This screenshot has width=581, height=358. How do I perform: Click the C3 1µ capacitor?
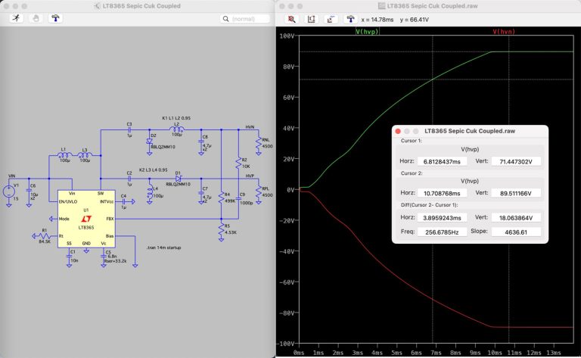129,129
